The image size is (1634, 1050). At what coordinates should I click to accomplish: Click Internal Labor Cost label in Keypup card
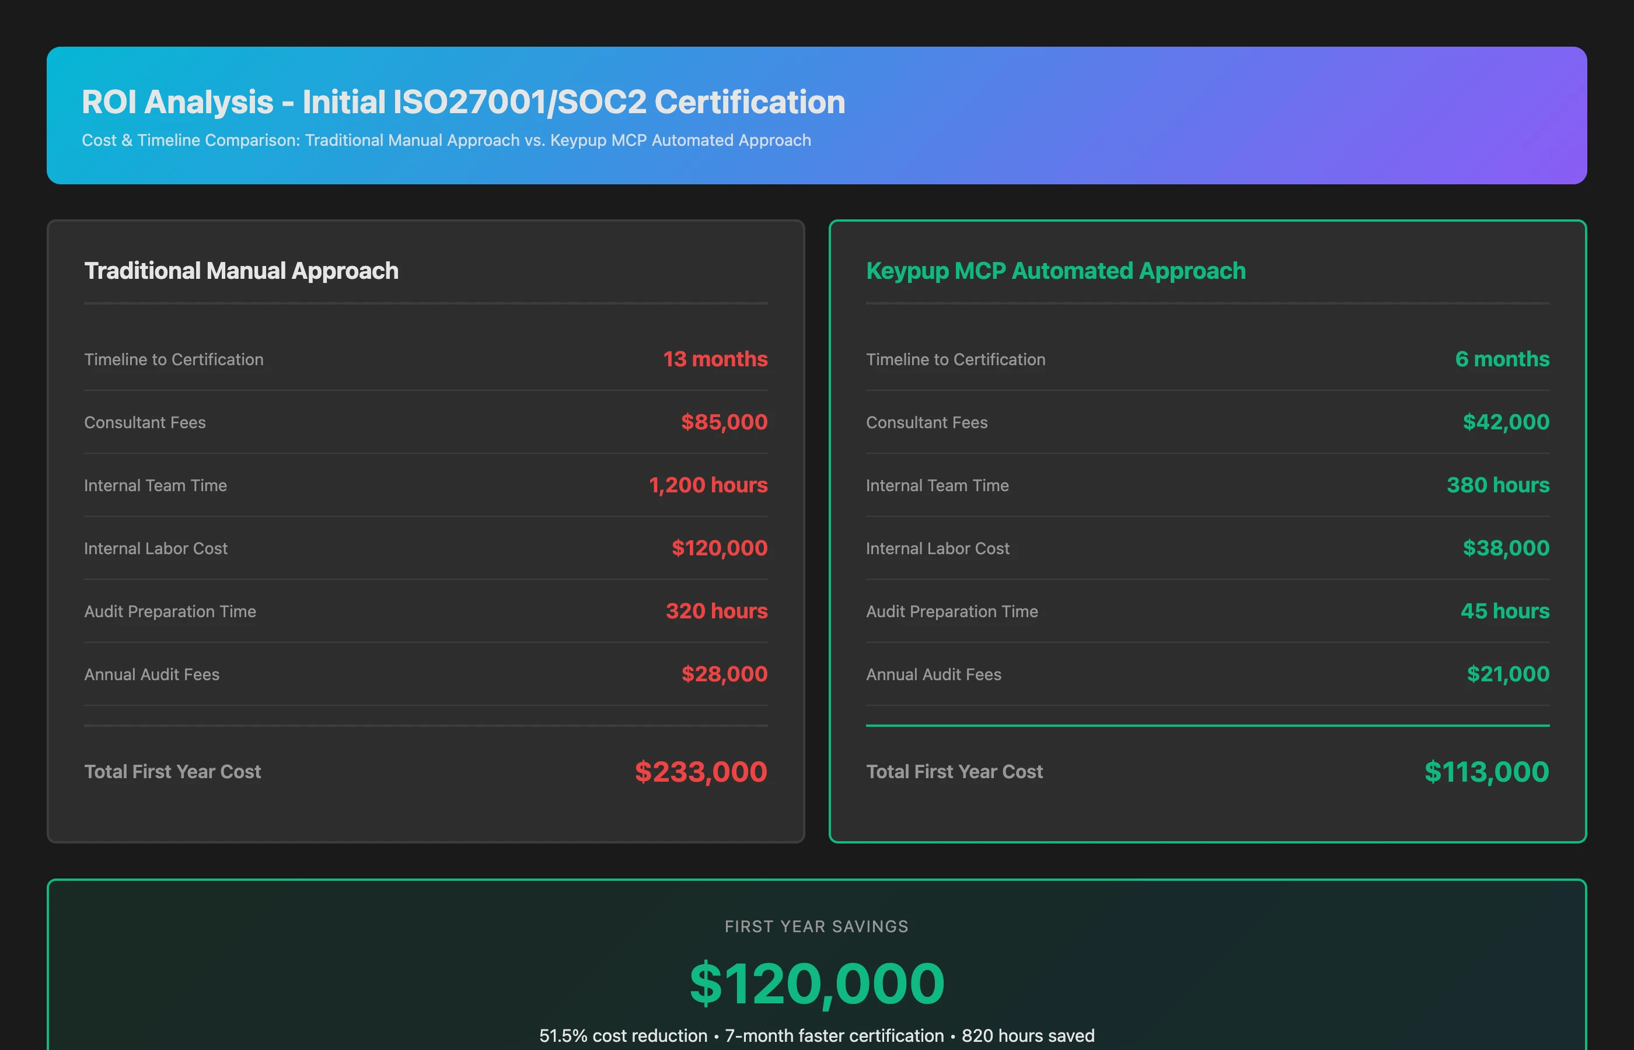[x=937, y=549]
